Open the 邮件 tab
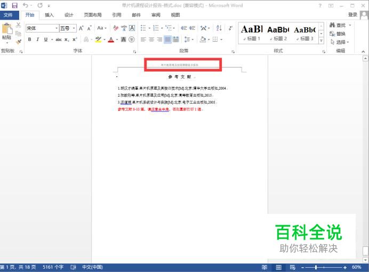 point(137,15)
